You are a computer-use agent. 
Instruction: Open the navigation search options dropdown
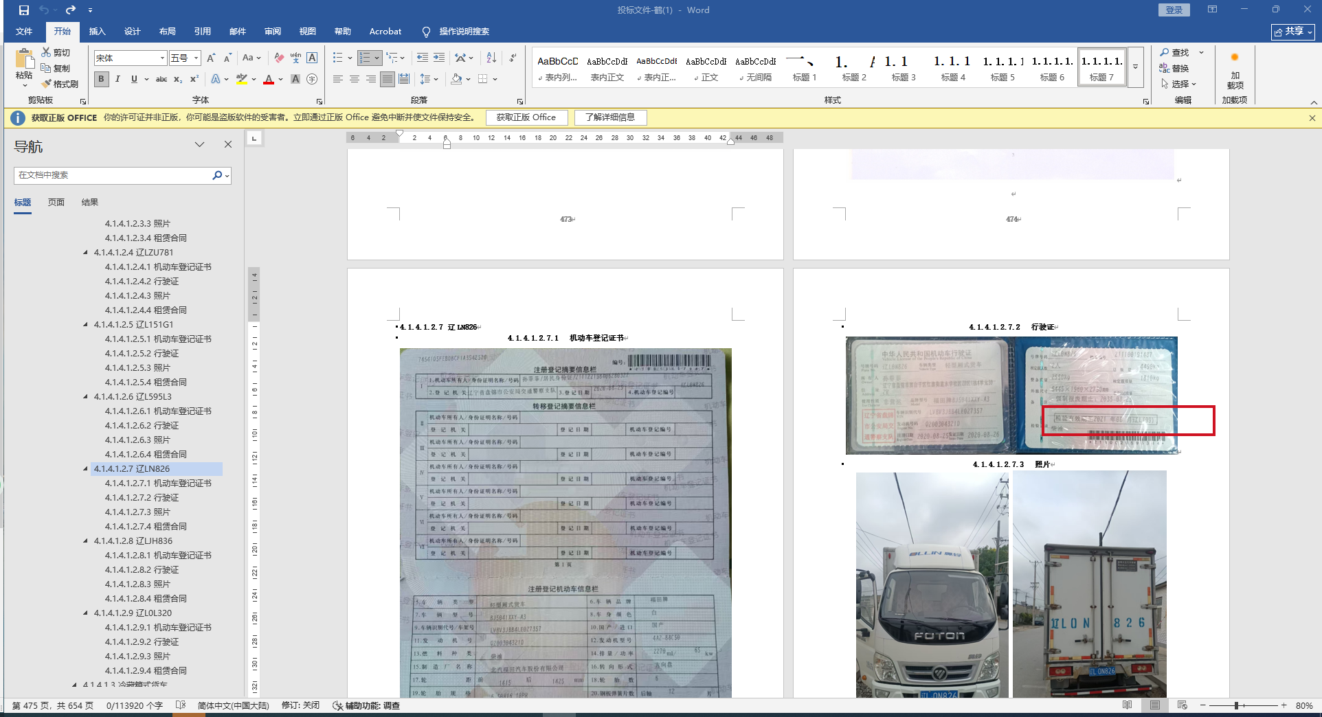(227, 175)
